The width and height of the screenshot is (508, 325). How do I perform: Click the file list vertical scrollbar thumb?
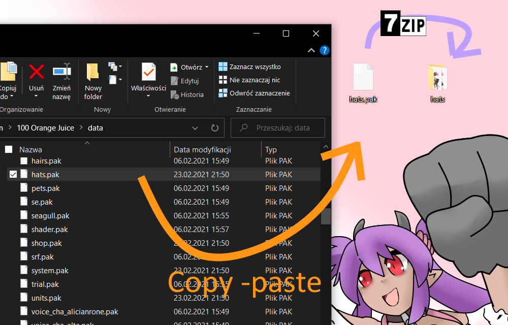point(326,216)
